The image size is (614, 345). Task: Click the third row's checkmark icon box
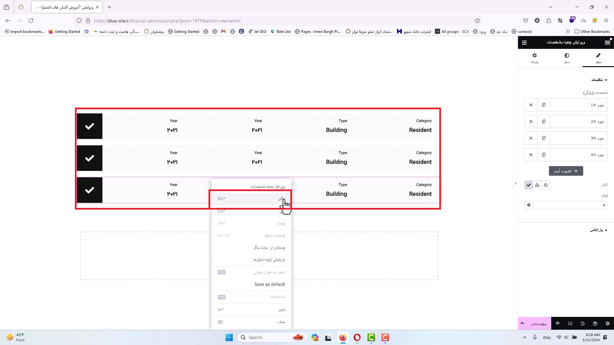tap(90, 190)
